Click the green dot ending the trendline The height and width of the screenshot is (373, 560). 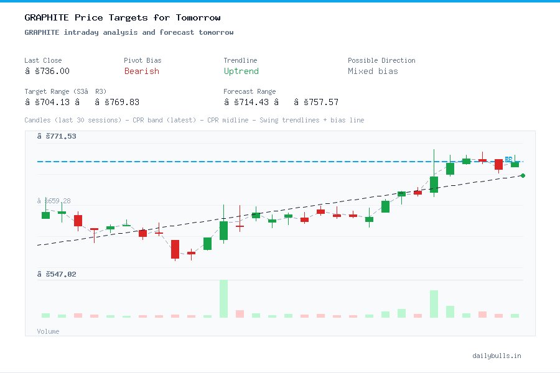523,175
